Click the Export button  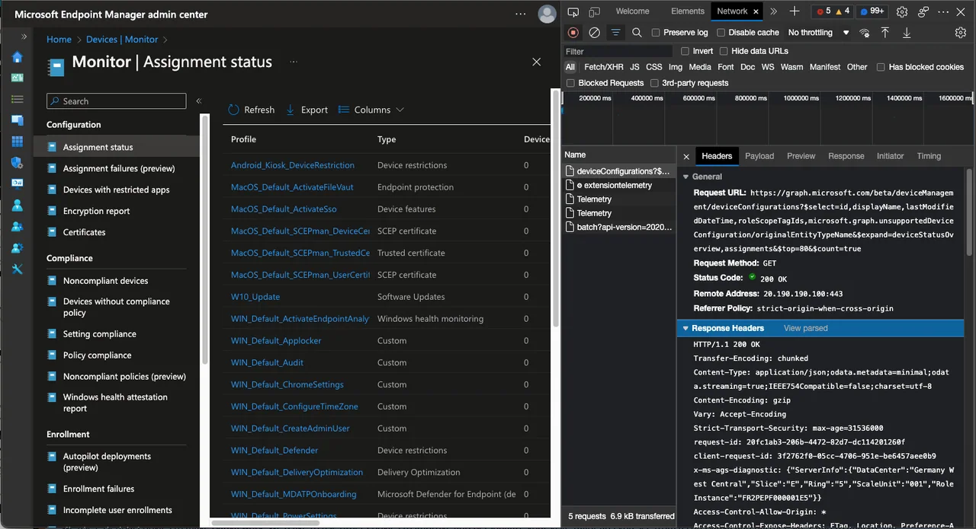coord(307,110)
